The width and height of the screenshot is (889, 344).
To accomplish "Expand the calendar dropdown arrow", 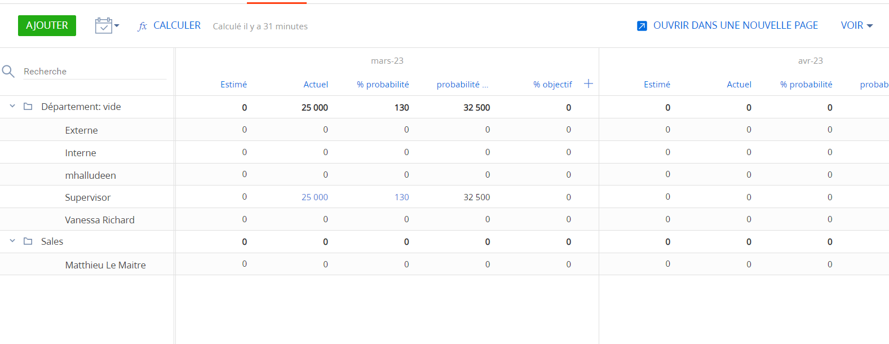I will coord(117,26).
